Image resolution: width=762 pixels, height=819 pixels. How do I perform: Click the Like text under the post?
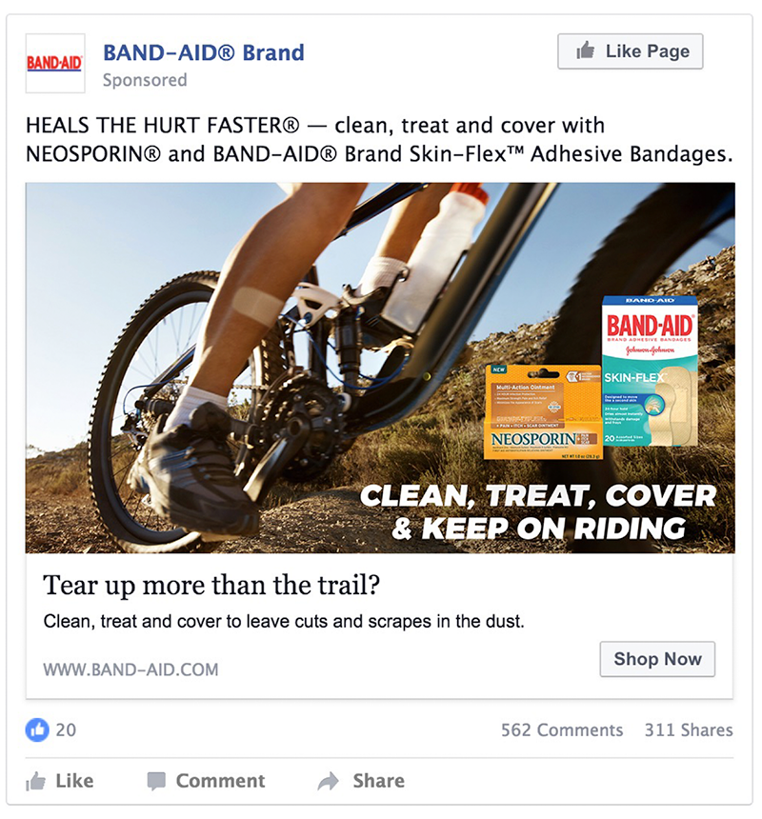coord(74,781)
